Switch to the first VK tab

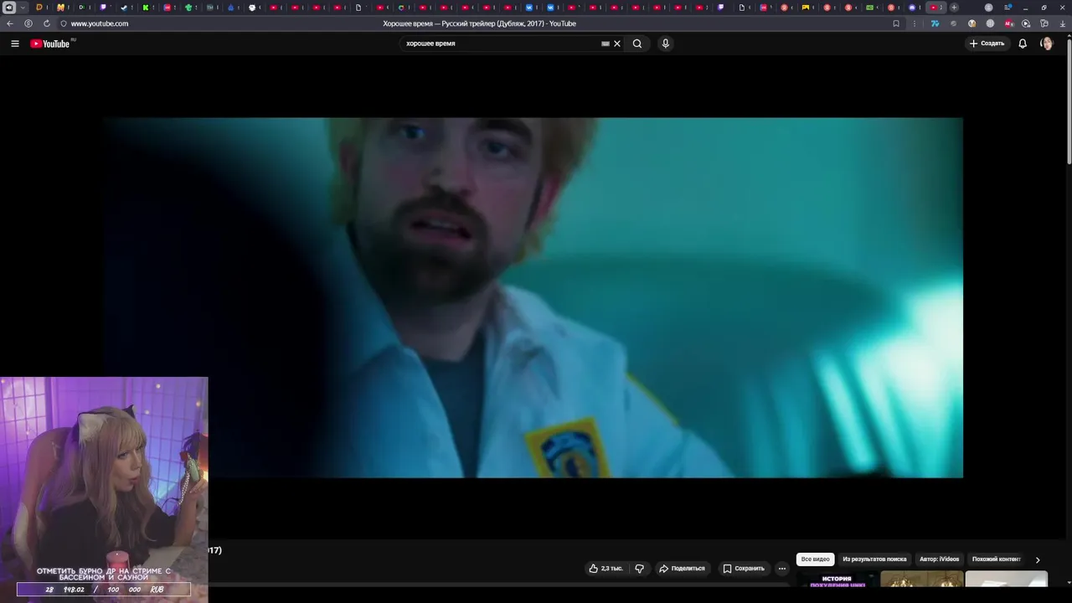(530, 8)
